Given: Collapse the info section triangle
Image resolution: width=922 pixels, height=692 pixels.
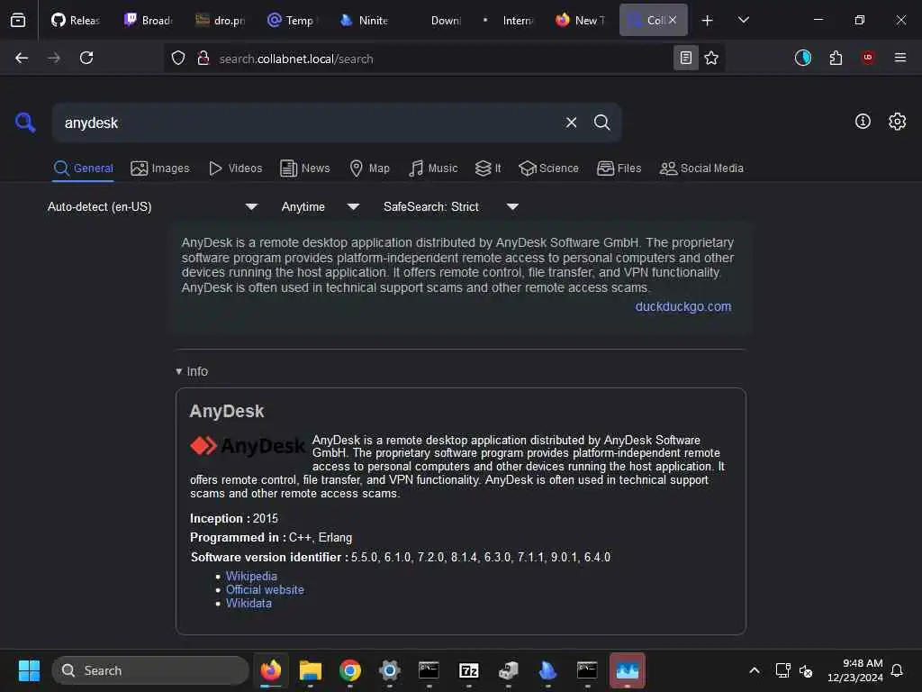Looking at the screenshot, I should pyautogui.click(x=179, y=371).
